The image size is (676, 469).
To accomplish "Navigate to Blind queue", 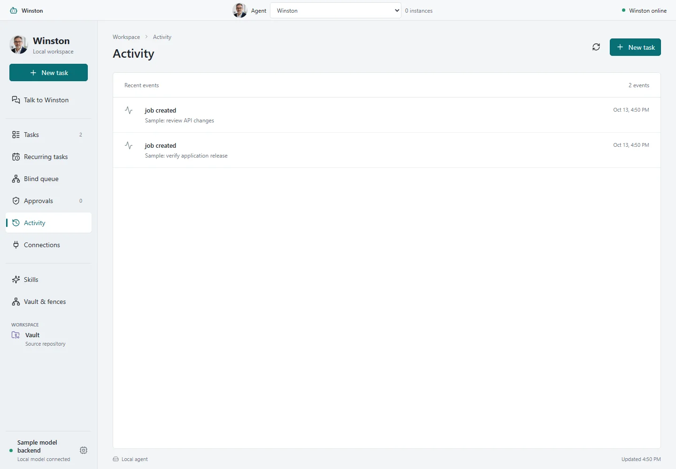I will (48, 179).
